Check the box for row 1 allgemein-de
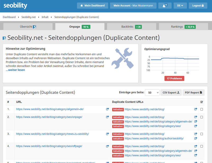The image size is (212, 163). [x=202, y=109]
